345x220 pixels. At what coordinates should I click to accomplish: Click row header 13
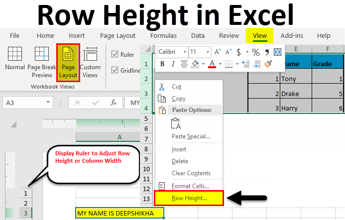[x=146, y=199]
